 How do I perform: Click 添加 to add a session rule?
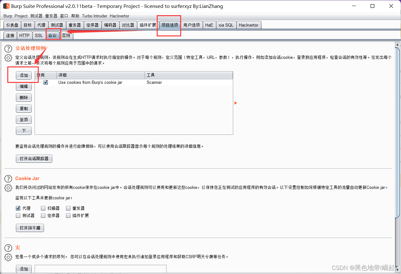point(24,75)
